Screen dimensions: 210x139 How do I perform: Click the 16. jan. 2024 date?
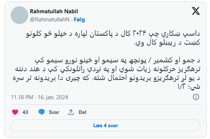tap(53, 97)
